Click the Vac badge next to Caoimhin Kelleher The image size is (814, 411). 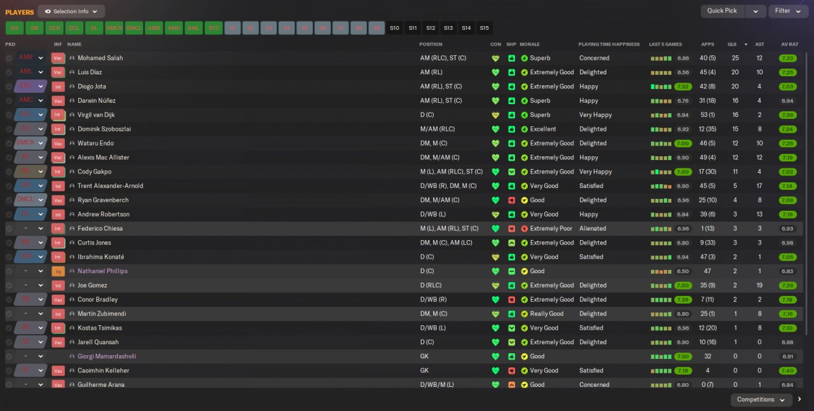pos(58,371)
